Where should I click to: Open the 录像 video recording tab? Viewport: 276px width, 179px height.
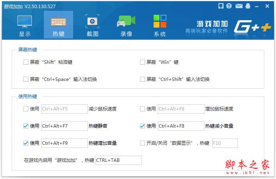126,25
